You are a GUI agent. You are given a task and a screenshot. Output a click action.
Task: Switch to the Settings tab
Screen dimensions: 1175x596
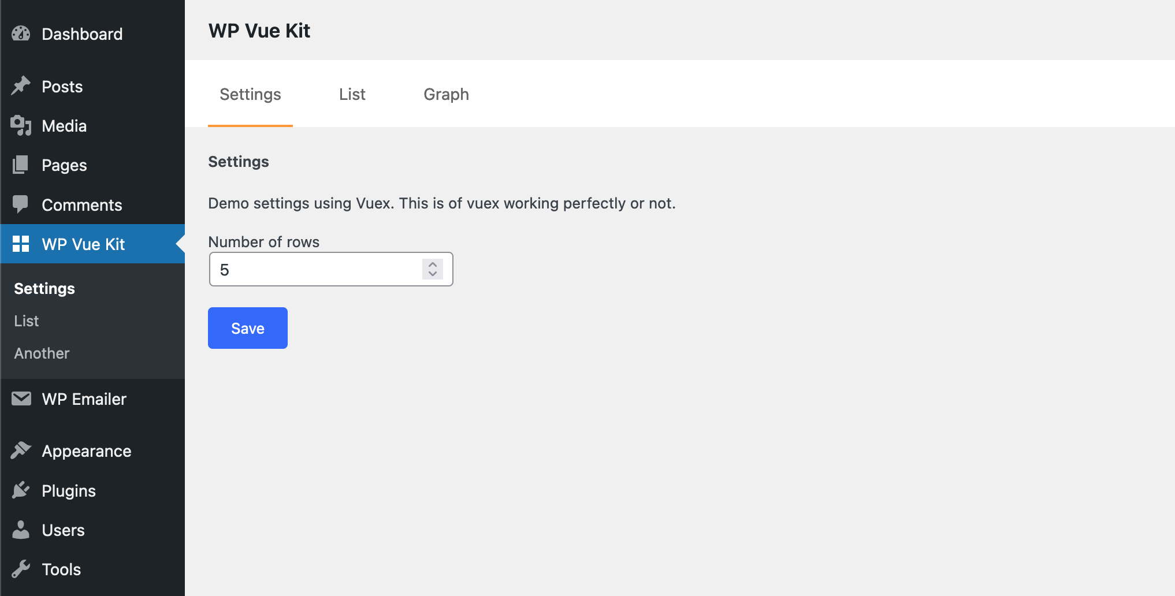(250, 94)
